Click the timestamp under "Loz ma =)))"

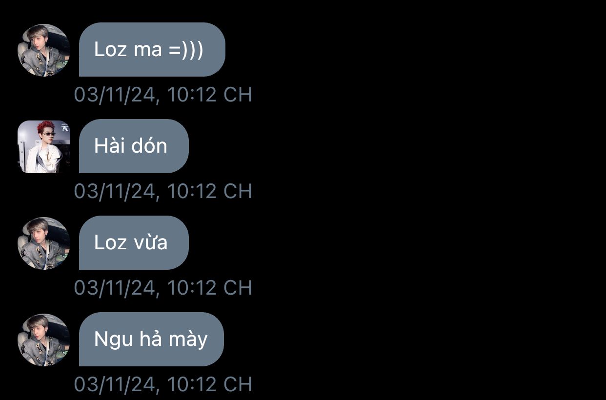(x=163, y=95)
